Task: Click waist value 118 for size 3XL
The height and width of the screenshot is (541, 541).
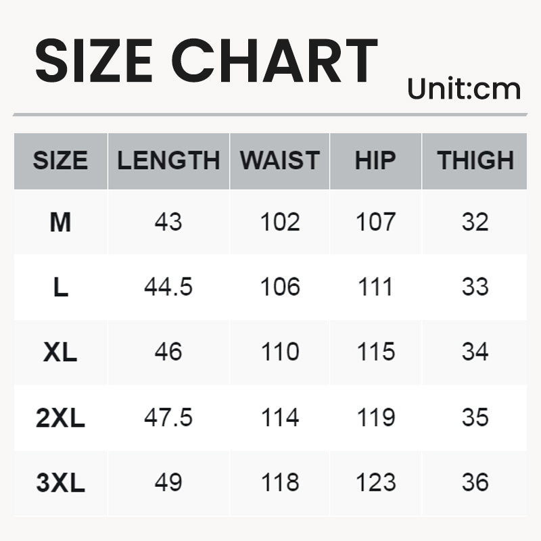Action: [x=279, y=483]
